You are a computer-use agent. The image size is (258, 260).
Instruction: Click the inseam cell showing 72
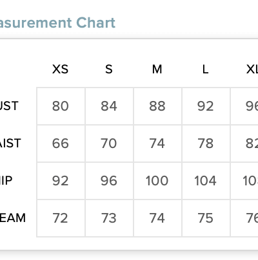pyautogui.click(x=61, y=218)
